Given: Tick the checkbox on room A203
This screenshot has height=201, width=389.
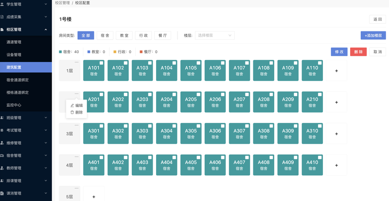Looking at the screenshot, I should [150, 94].
